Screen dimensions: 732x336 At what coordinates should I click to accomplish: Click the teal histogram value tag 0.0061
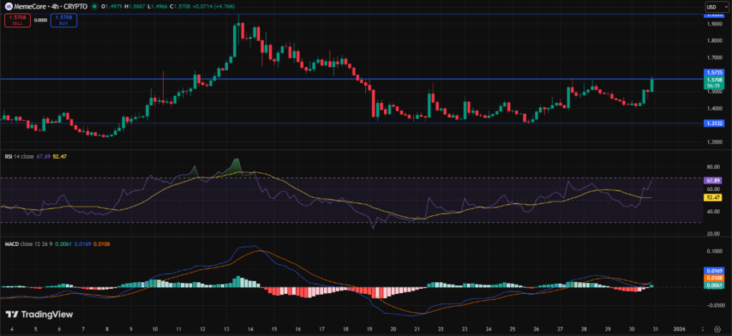[x=714, y=285]
